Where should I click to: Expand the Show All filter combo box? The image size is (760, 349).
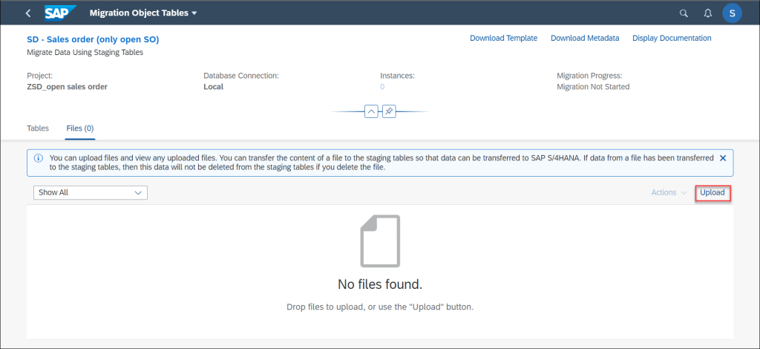point(90,192)
